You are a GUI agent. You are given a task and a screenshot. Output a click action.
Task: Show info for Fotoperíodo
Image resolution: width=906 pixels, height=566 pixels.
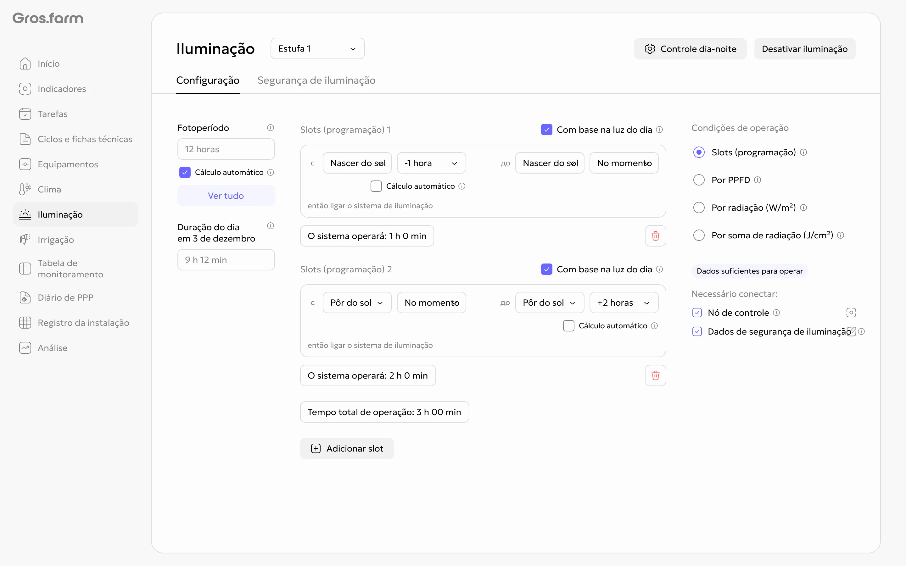click(x=270, y=128)
